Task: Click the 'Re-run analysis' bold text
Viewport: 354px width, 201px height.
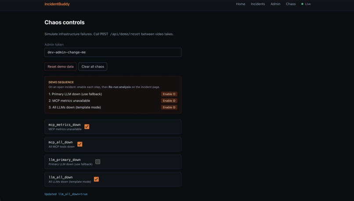Action: [119, 87]
